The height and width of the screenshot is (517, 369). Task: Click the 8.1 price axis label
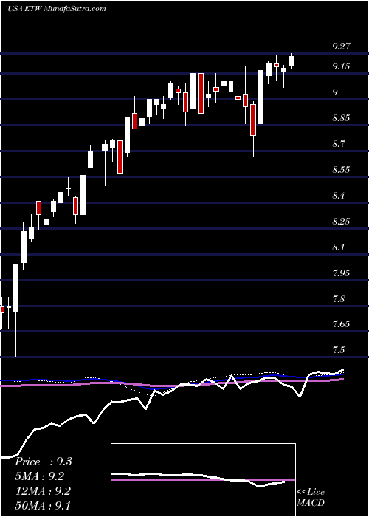pyautogui.click(x=339, y=247)
